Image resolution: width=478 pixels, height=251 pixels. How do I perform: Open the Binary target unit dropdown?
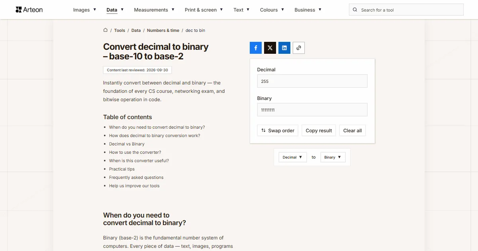click(x=332, y=157)
